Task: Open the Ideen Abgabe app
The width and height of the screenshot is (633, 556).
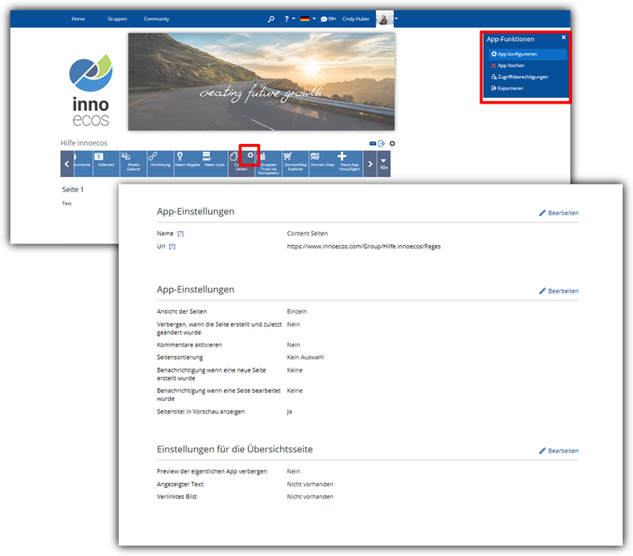Action: point(187,162)
